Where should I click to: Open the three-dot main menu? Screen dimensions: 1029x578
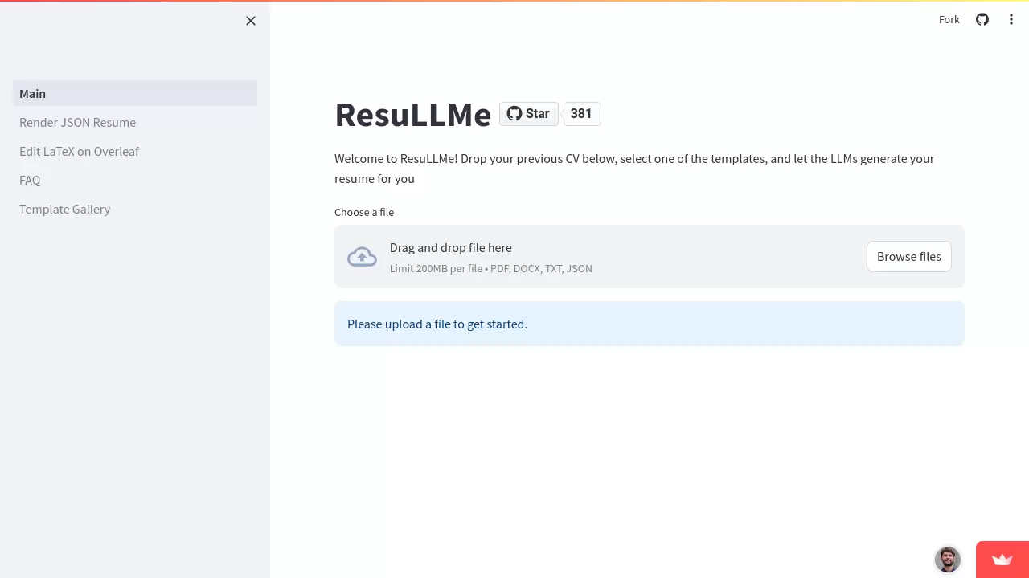pos(1011,19)
